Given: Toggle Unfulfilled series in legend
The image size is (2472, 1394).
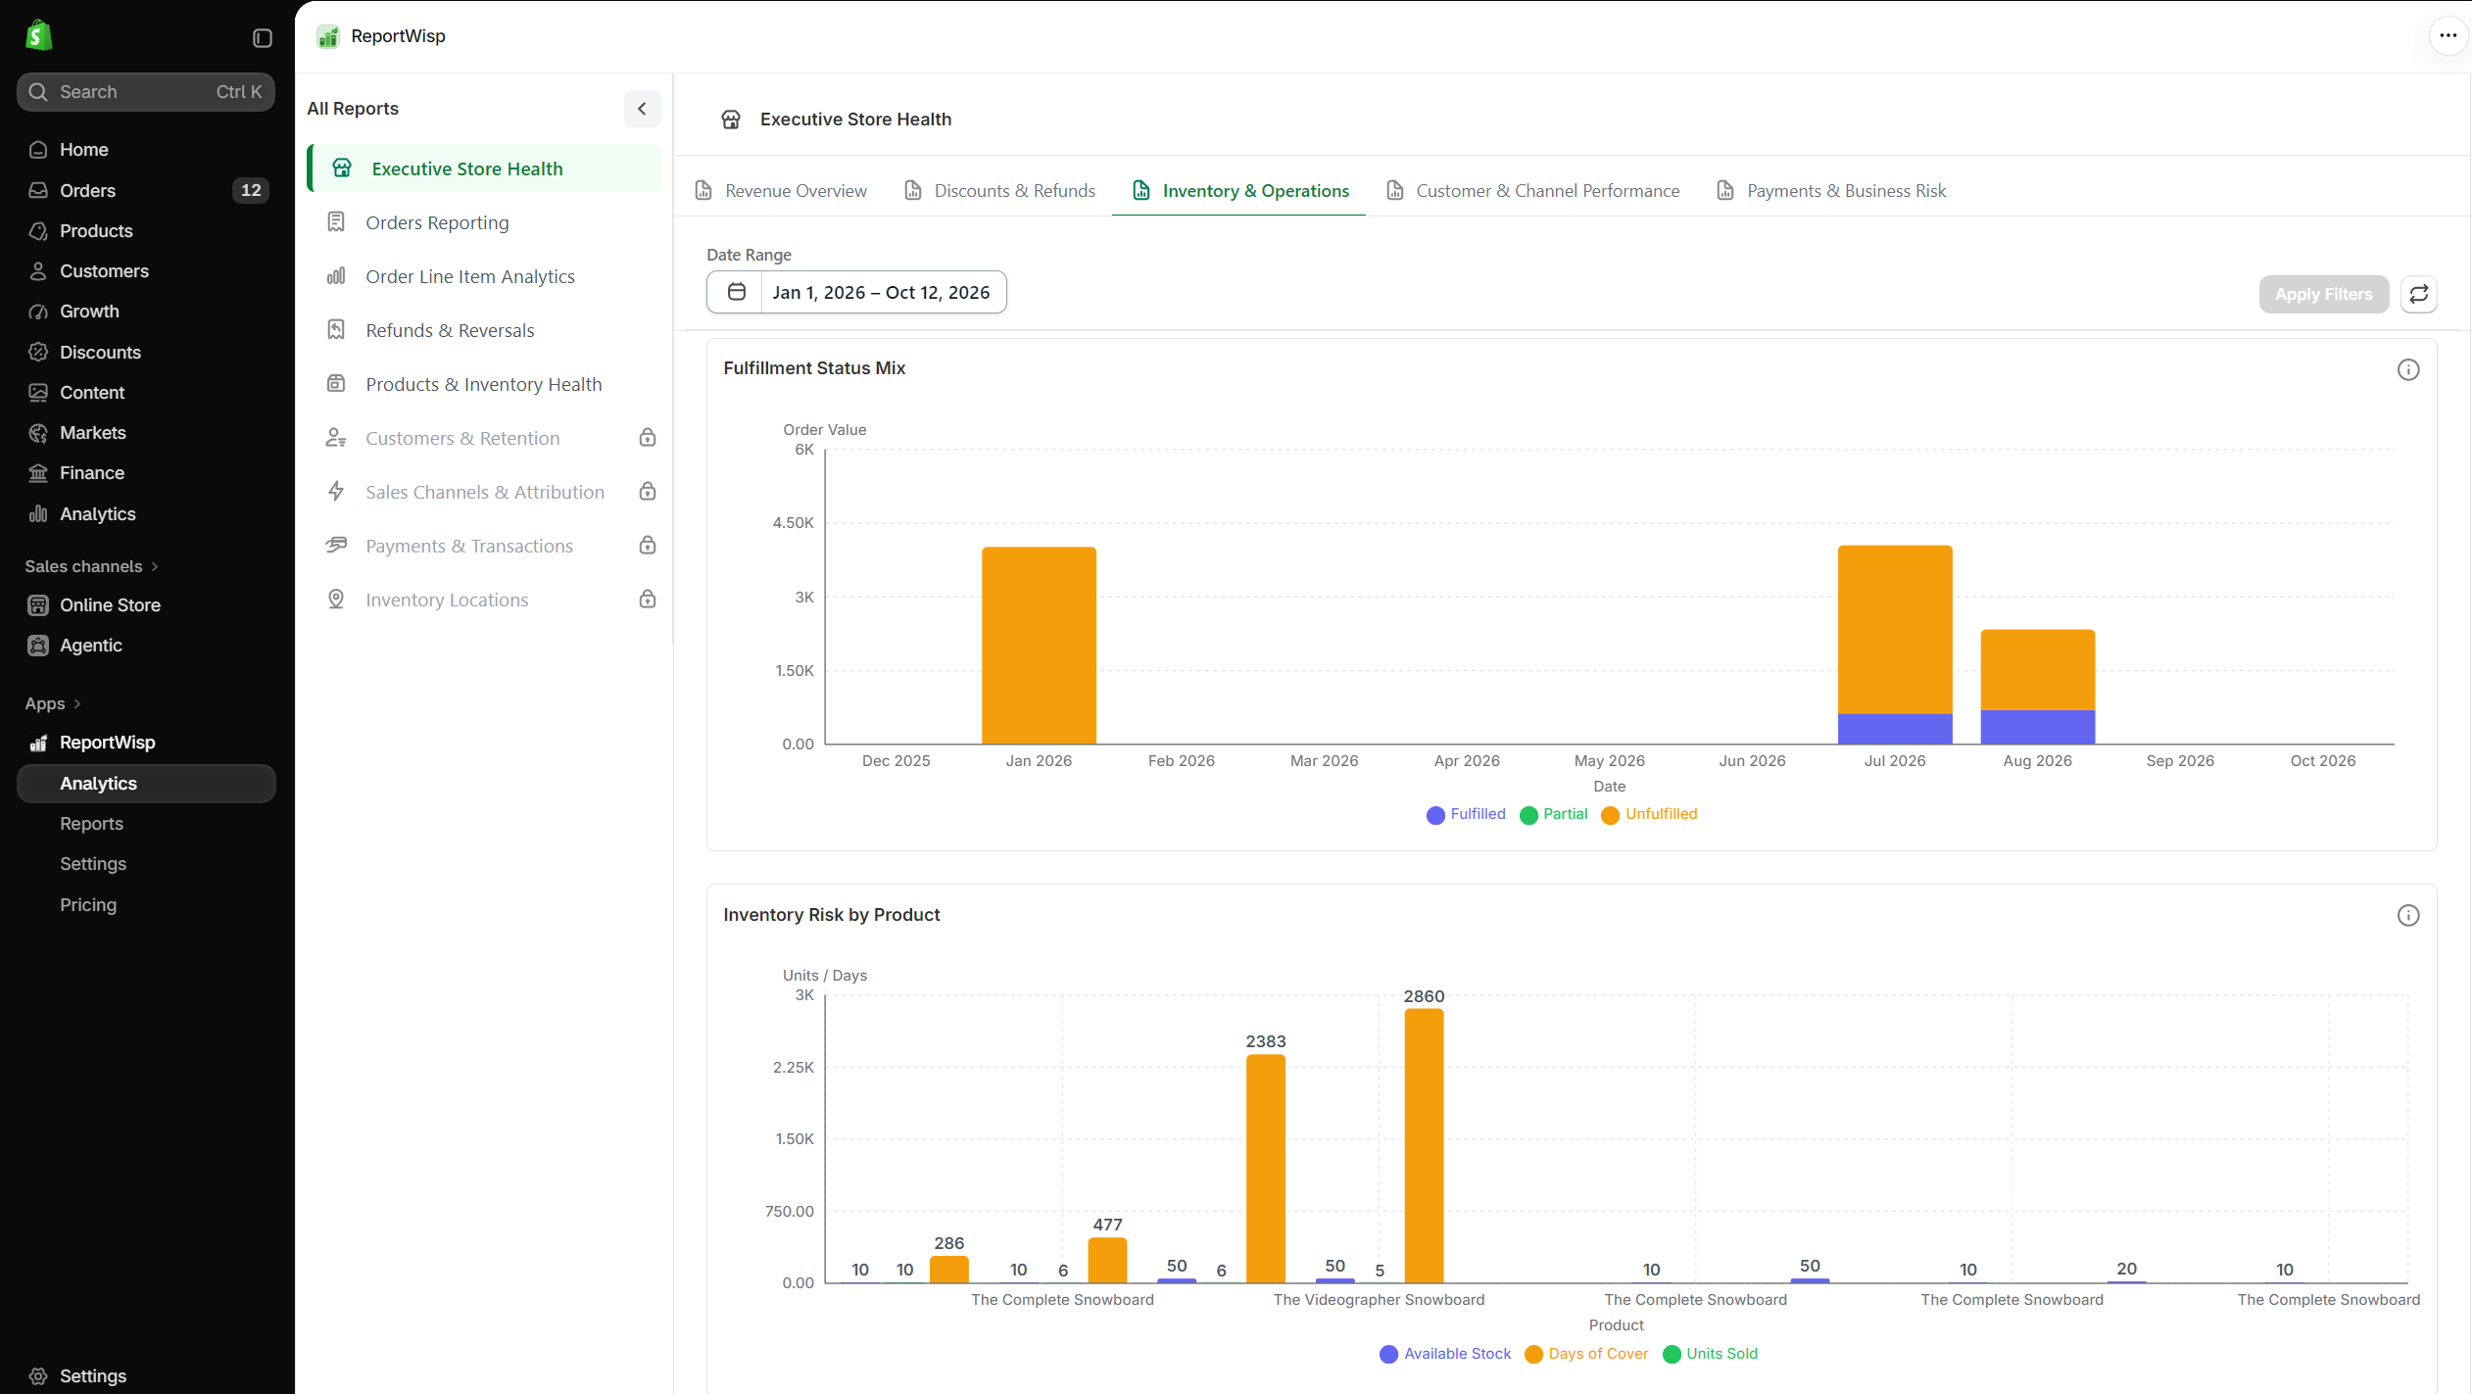Looking at the screenshot, I should click(x=1649, y=814).
